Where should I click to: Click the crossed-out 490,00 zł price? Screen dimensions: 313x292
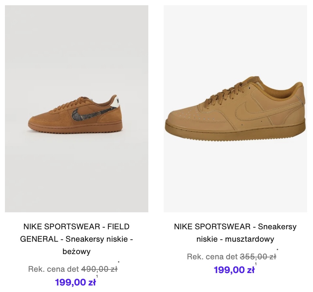point(99,269)
